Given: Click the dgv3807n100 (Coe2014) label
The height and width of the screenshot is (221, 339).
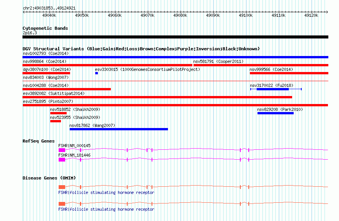Looking at the screenshot, I should pyautogui.click(x=47, y=69).
